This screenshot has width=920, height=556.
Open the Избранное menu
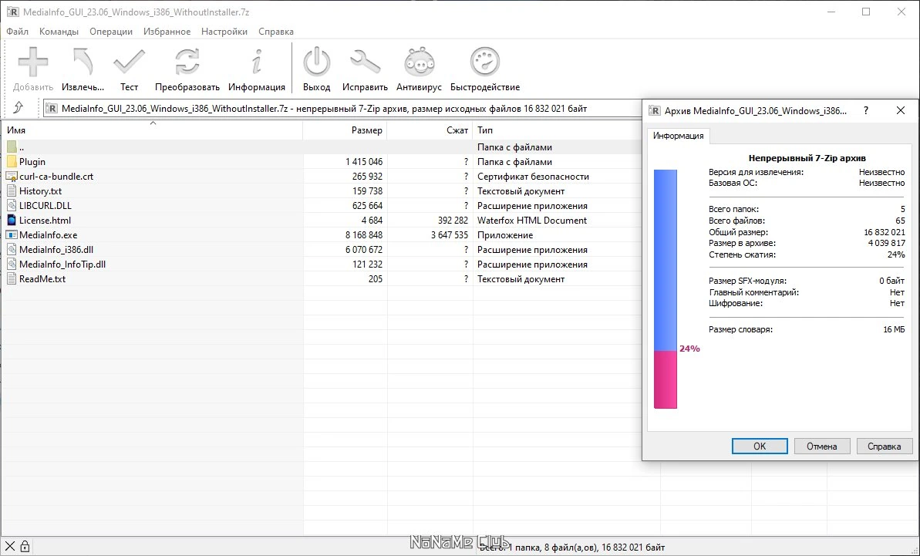coord(167,32)
